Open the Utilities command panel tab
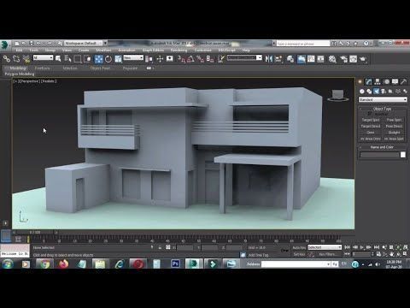This screenshot has width=410, height=308. pos(403,82)
